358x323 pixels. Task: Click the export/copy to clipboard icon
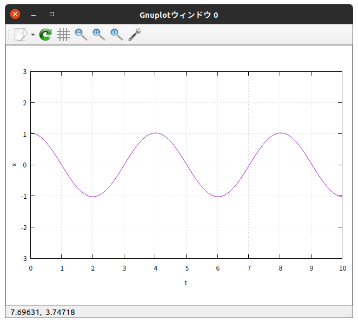21,35
